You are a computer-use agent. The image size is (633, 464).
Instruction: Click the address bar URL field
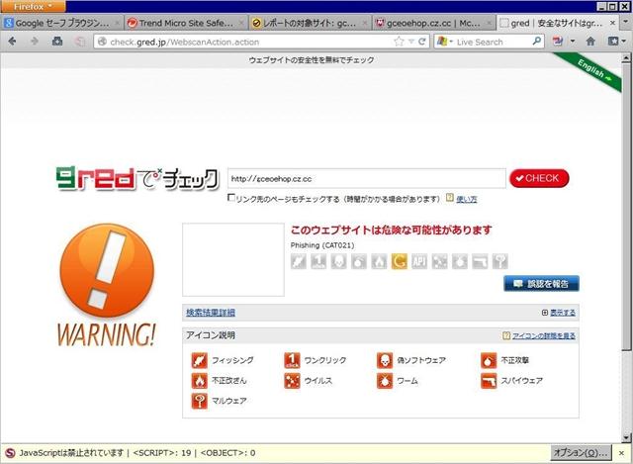click(246, 42)
